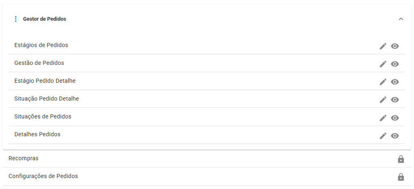
Task: Toggle the eye icon for Situações de Pedidos
Action: [x=395, y=118]
